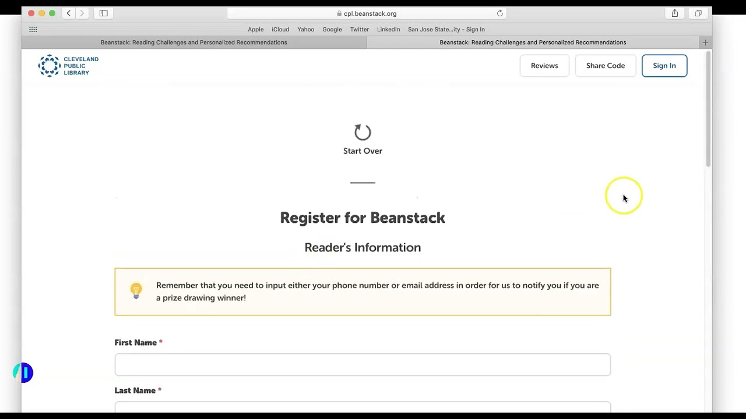Screen dimensions: 746x419
Task: Select the second Beanstack tab
Action: pyautogui.click(x=533, y=42)
